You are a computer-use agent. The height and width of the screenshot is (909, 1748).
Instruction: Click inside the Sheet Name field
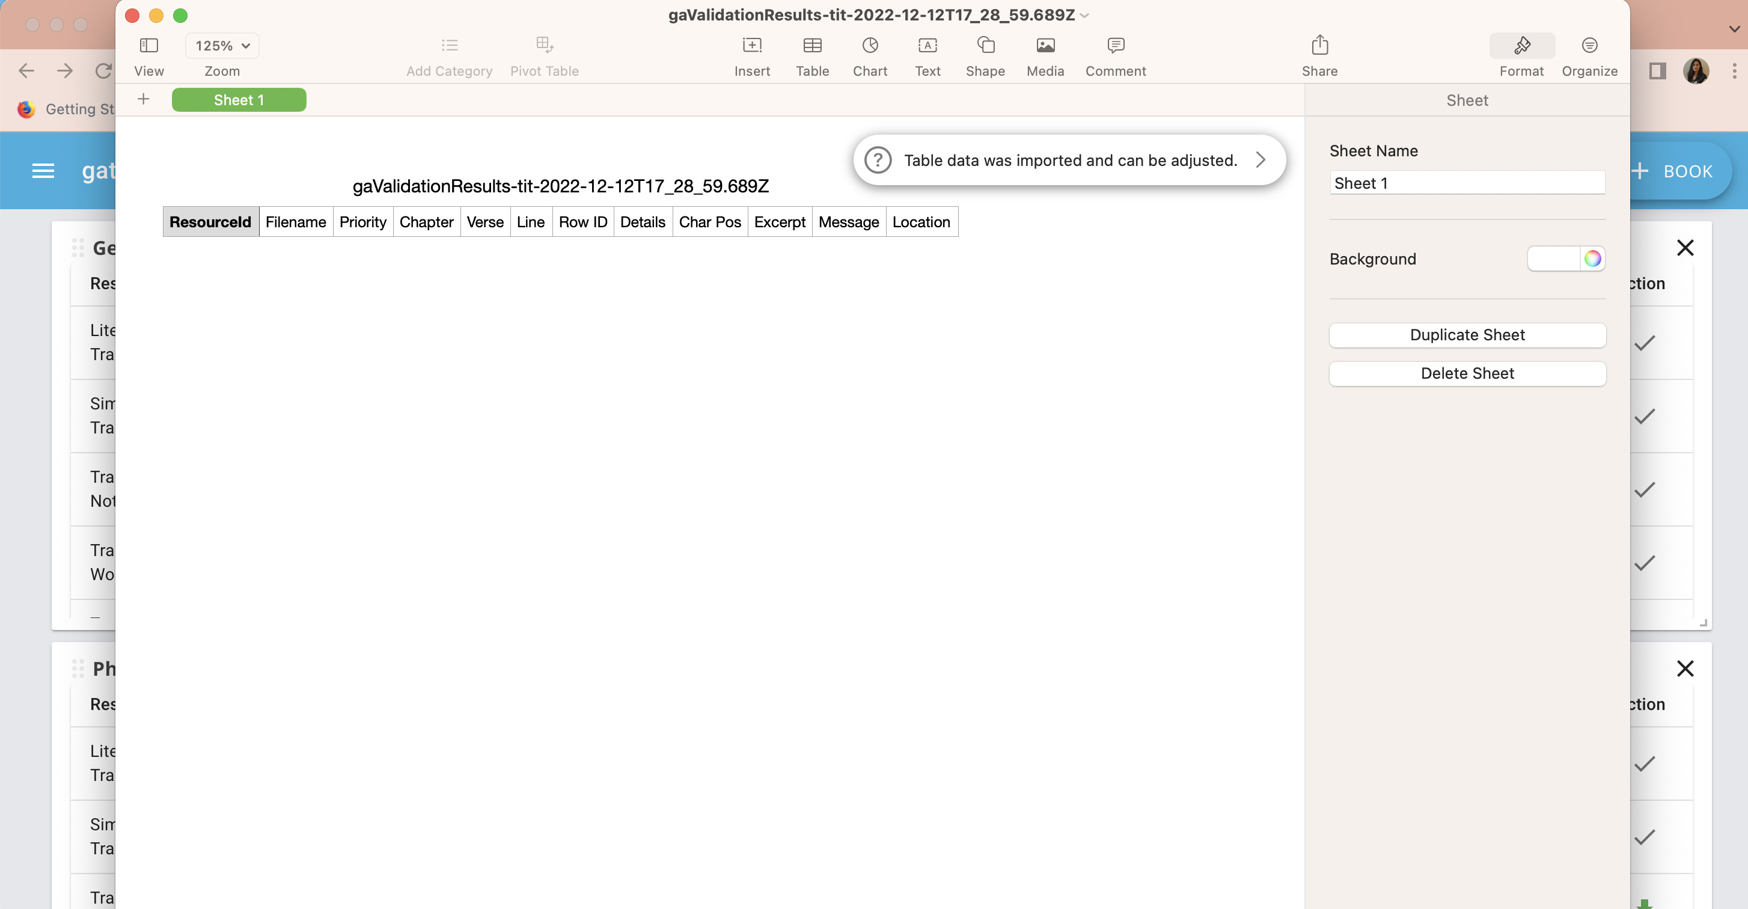tap(1467, 182)
